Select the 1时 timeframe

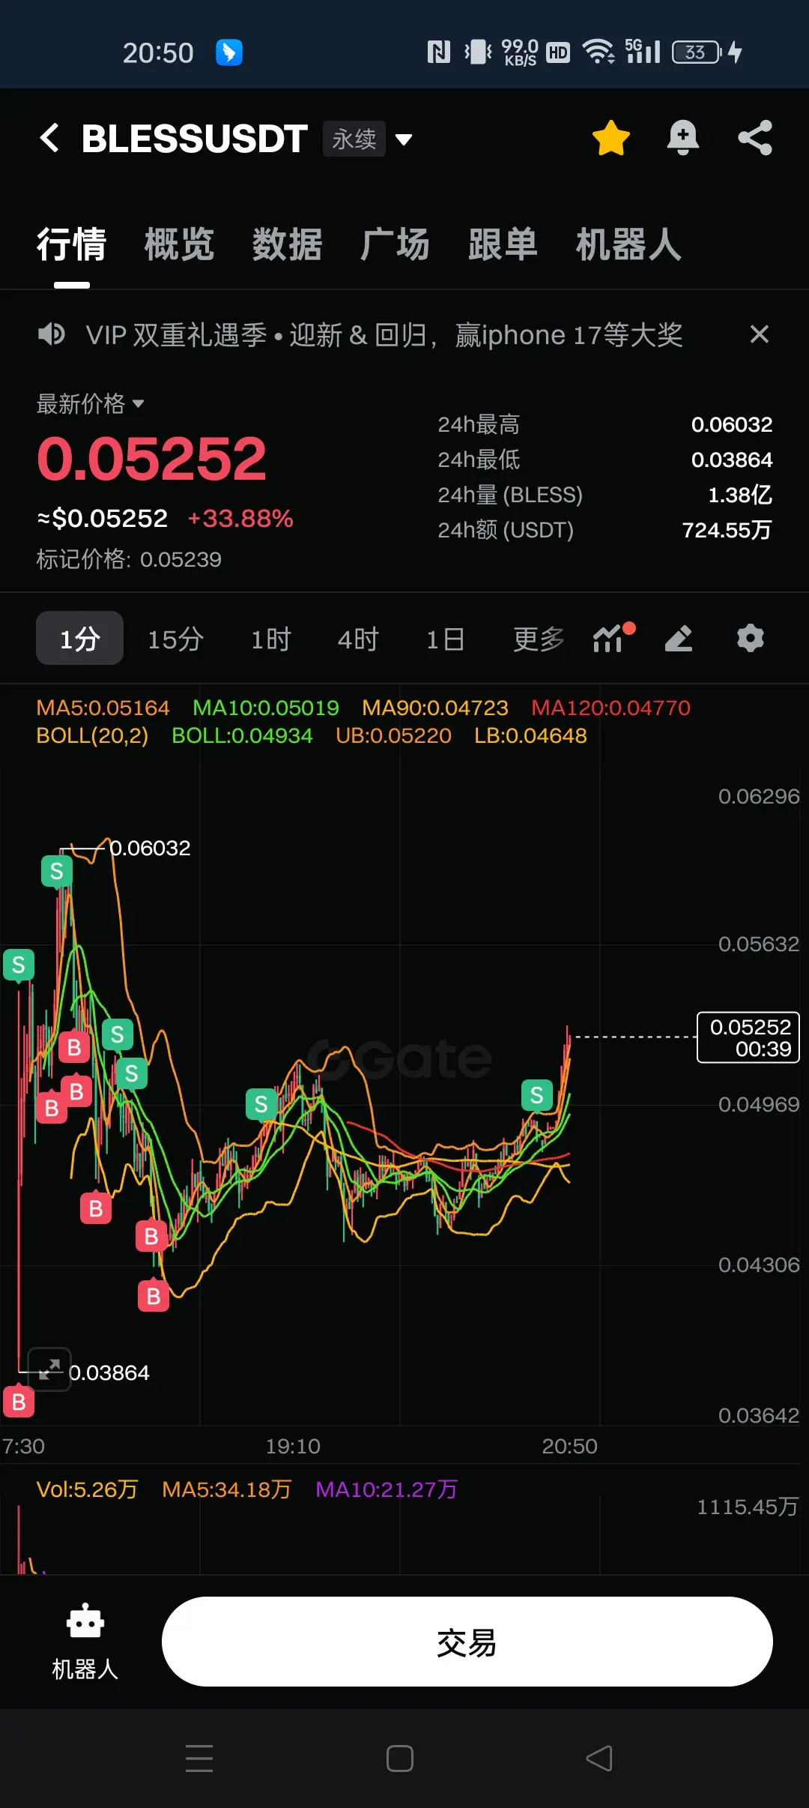[x=270, y=639]
